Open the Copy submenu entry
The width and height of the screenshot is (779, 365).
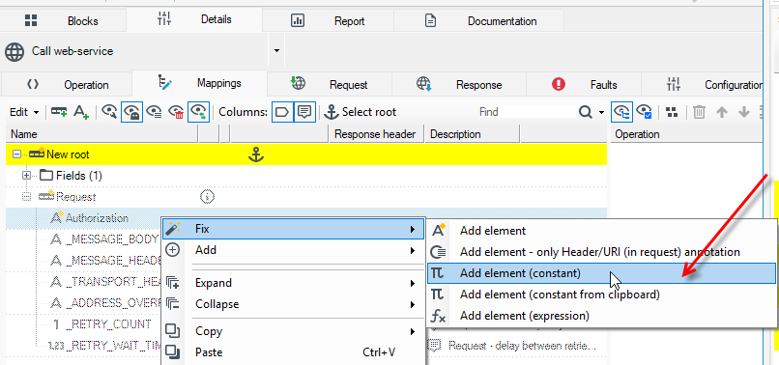[294, 331]
